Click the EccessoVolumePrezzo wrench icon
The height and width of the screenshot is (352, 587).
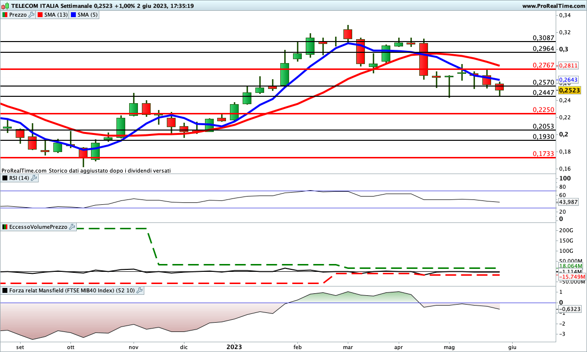click(x=72, y=227)
